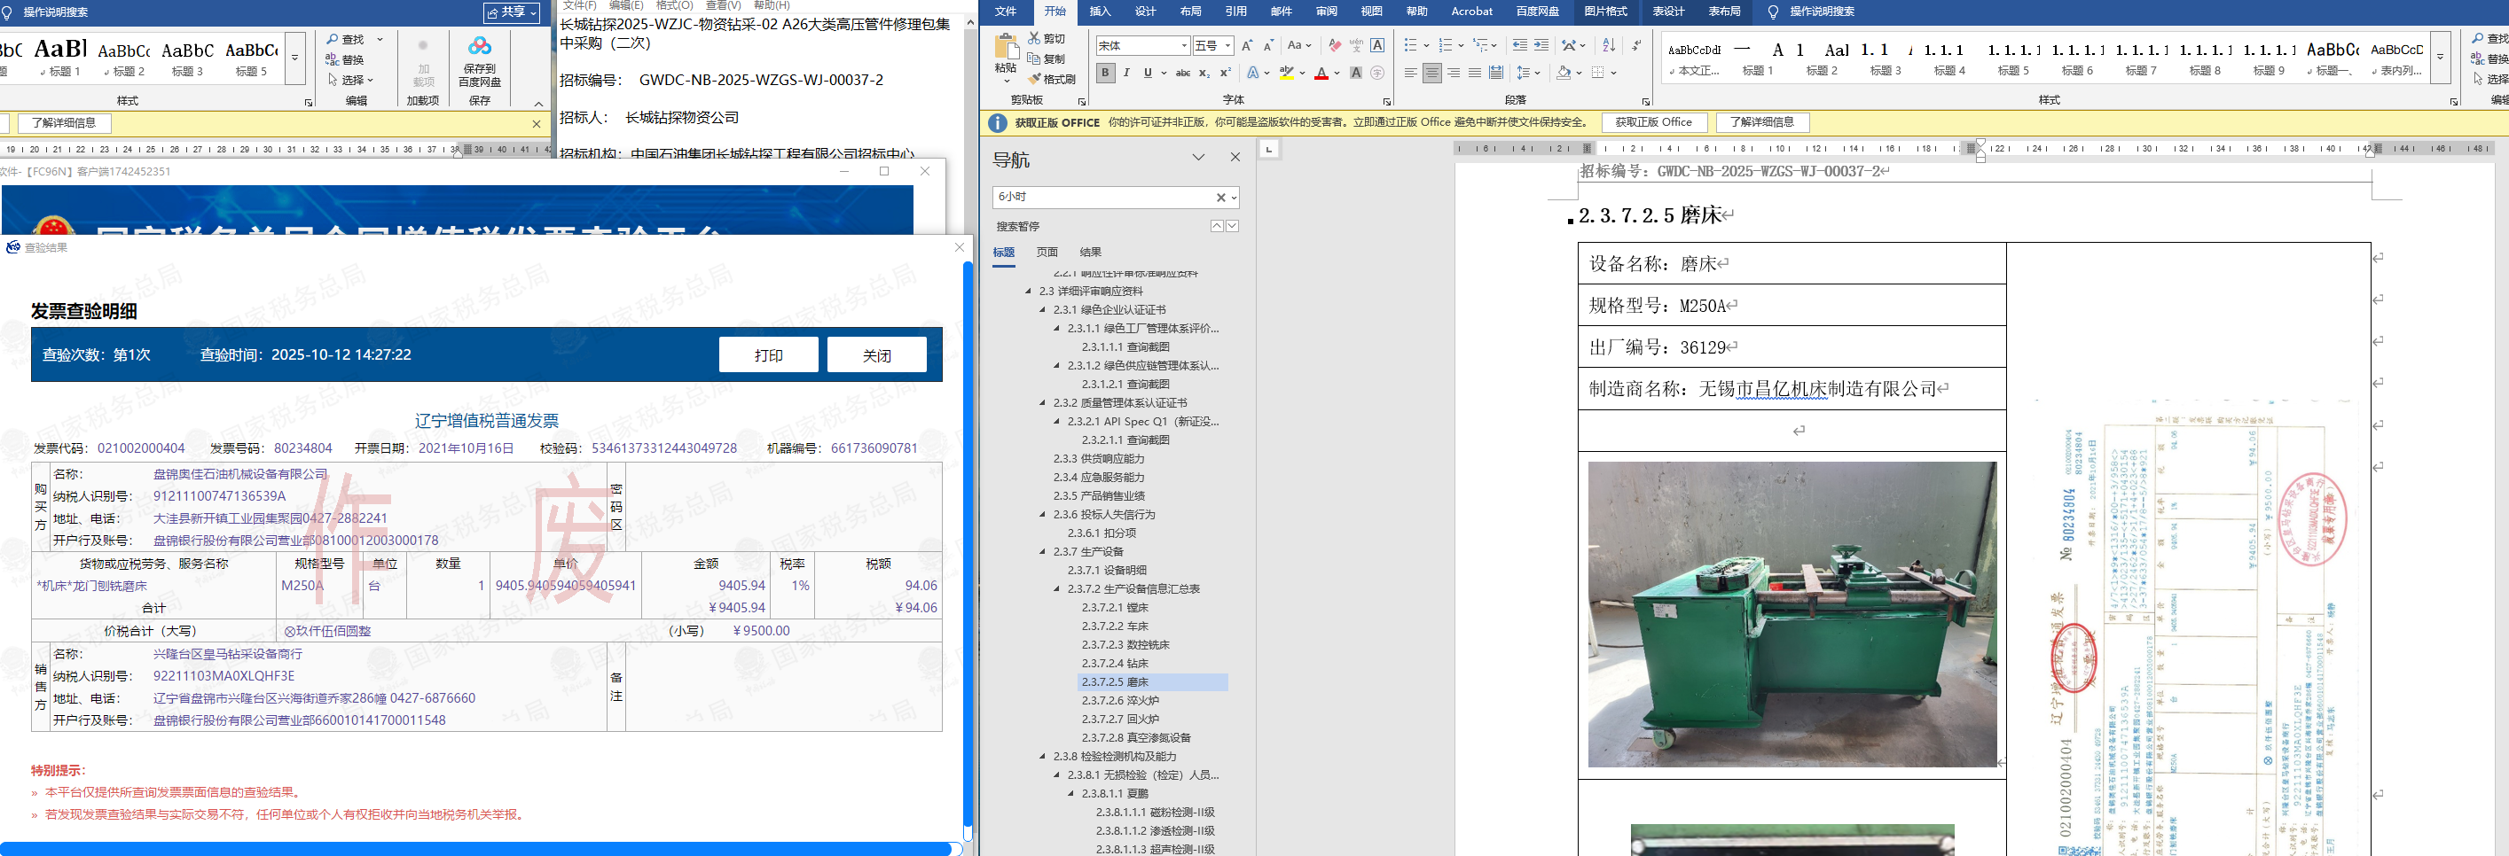
Task: Toggle italic formatting button
Action: (x=1126, y=73)
